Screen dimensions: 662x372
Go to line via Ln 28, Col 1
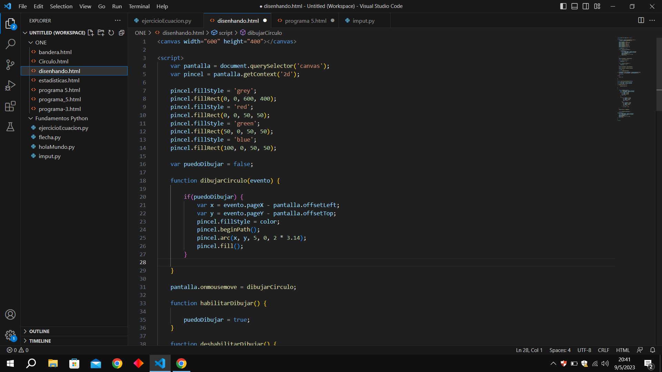tap(529, 350)
